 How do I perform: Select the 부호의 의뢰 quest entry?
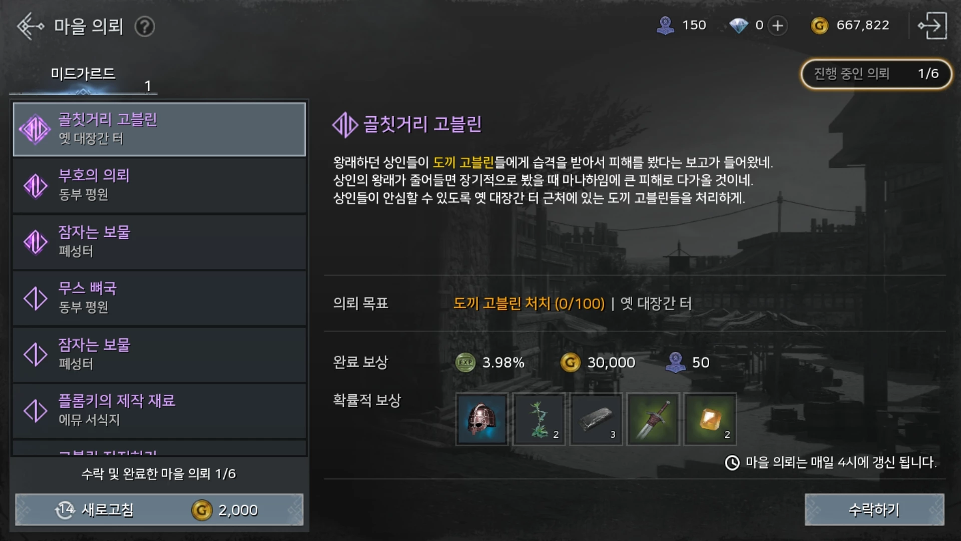coord(159,185)
